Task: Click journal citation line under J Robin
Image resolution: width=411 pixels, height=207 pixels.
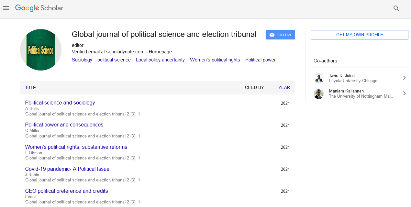Action: tap(83, 180)
